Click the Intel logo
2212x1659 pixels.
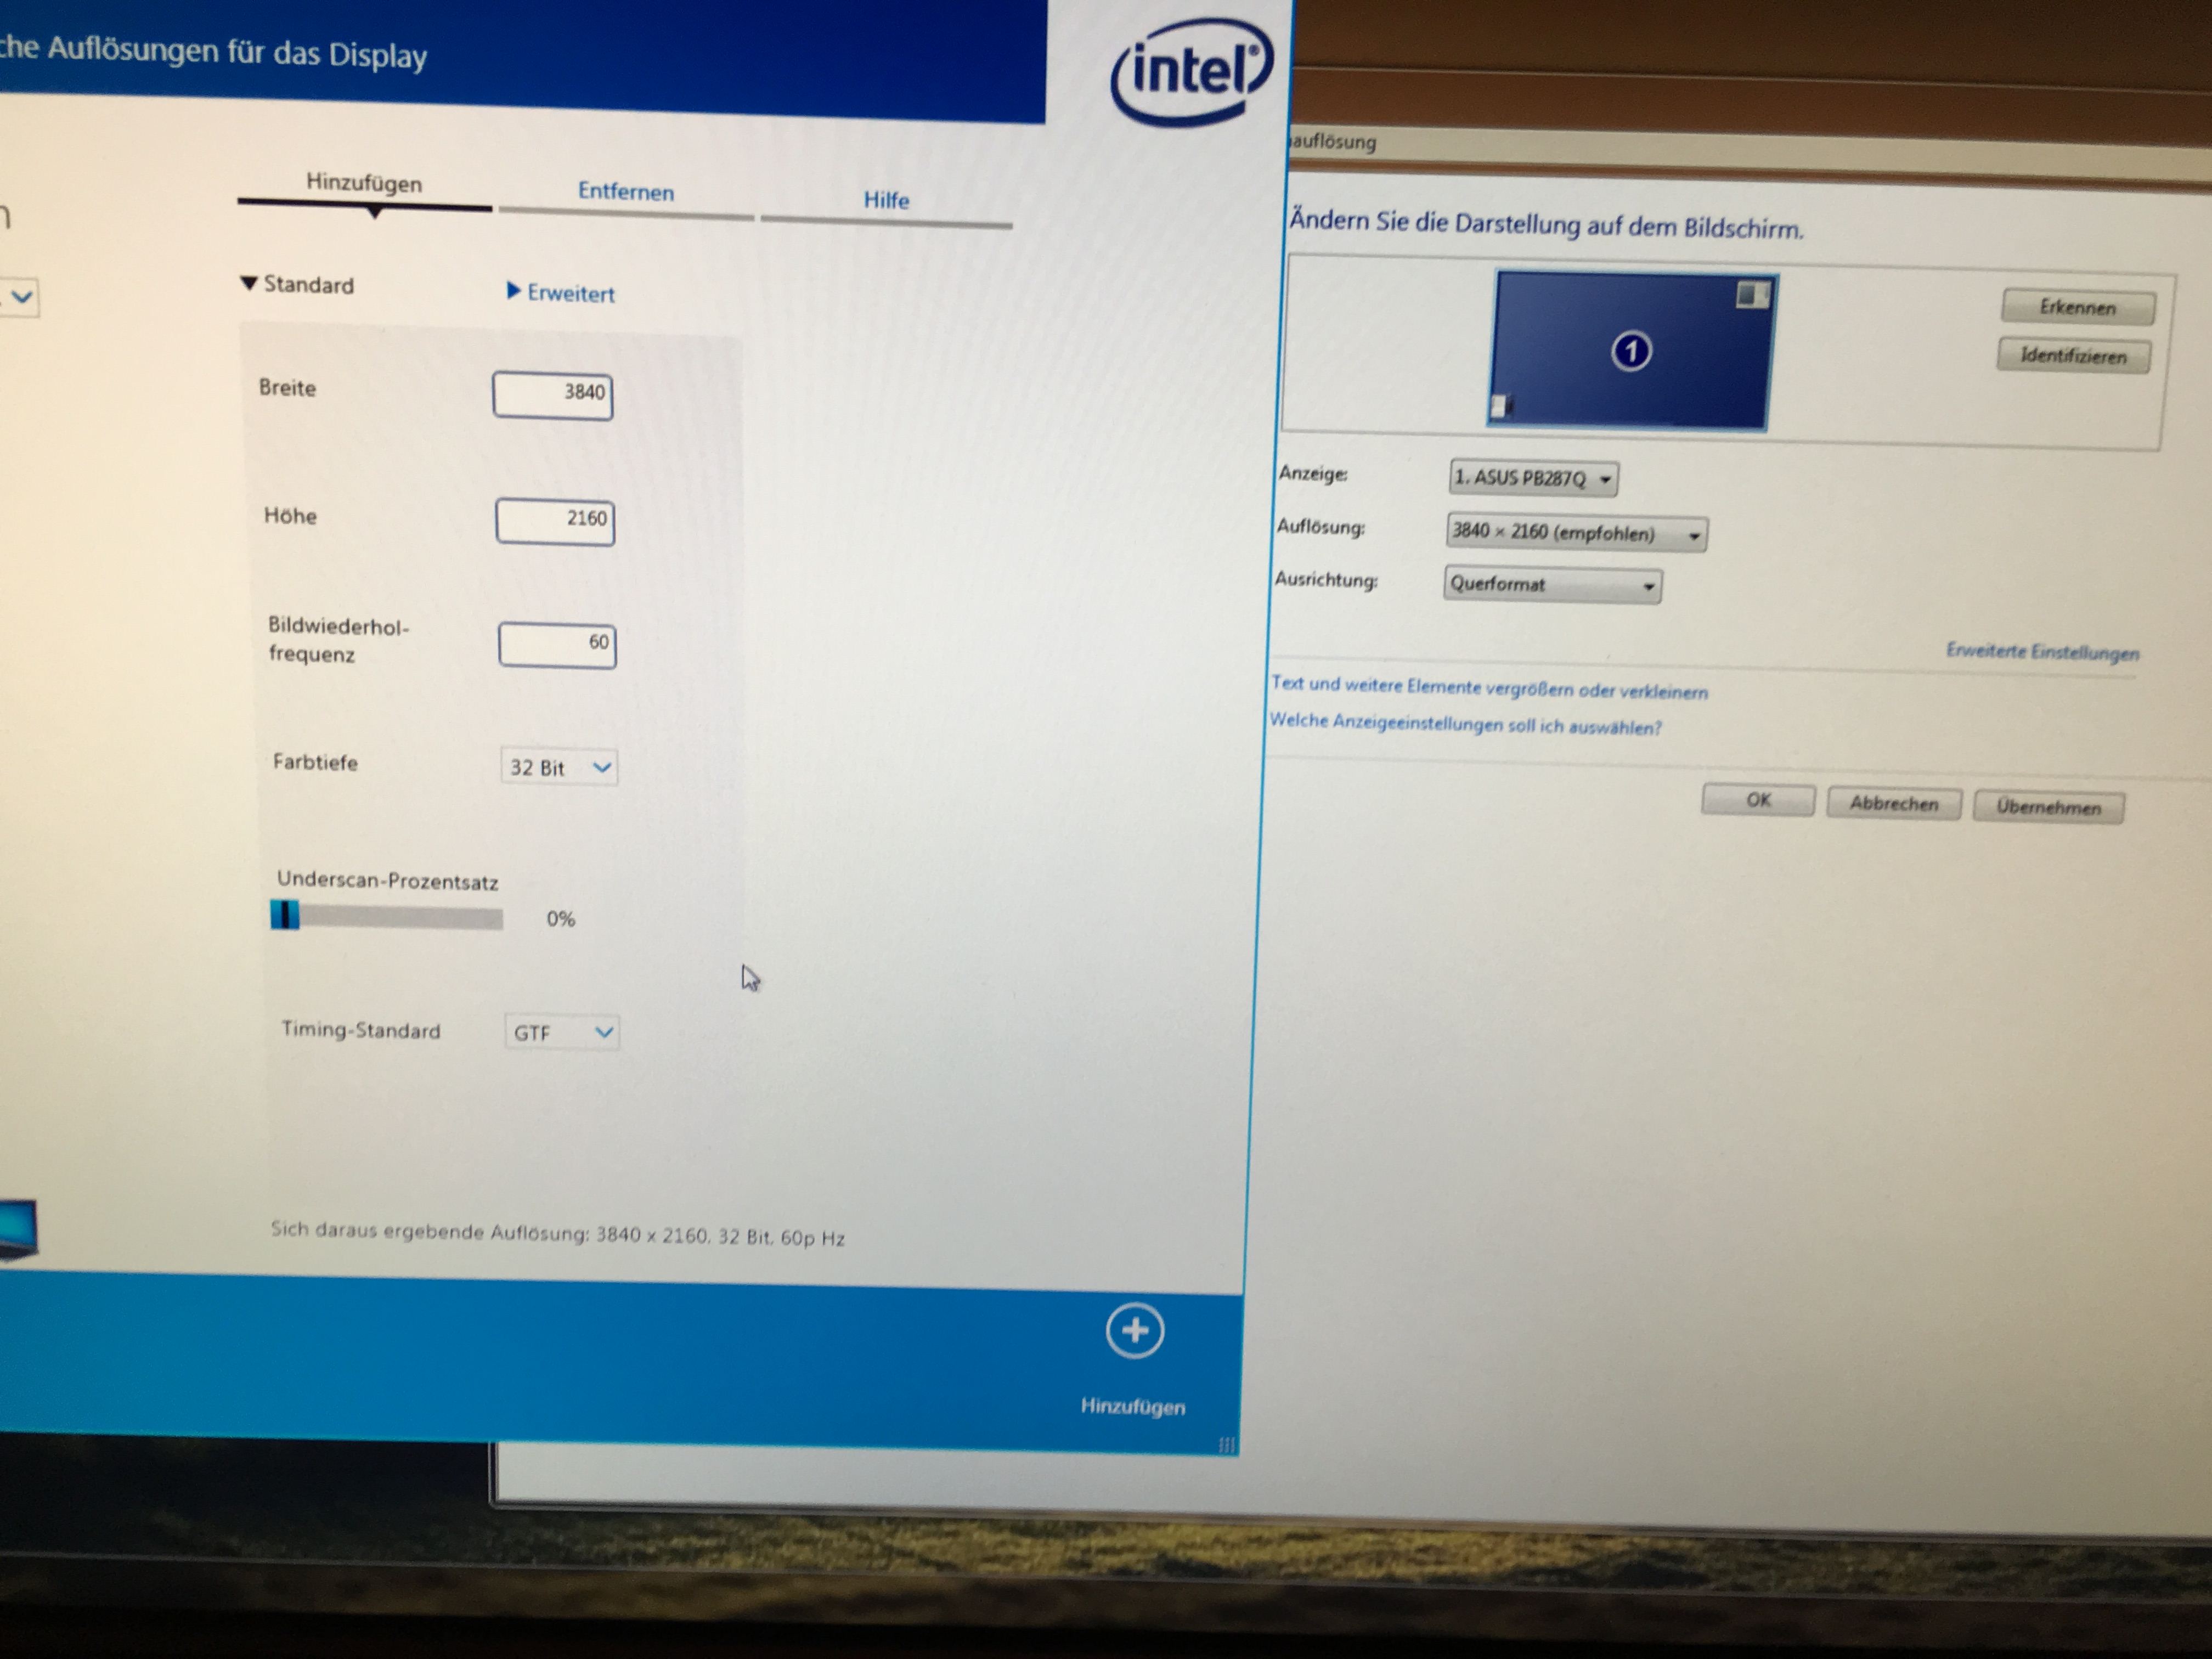tap(1191, 73)
